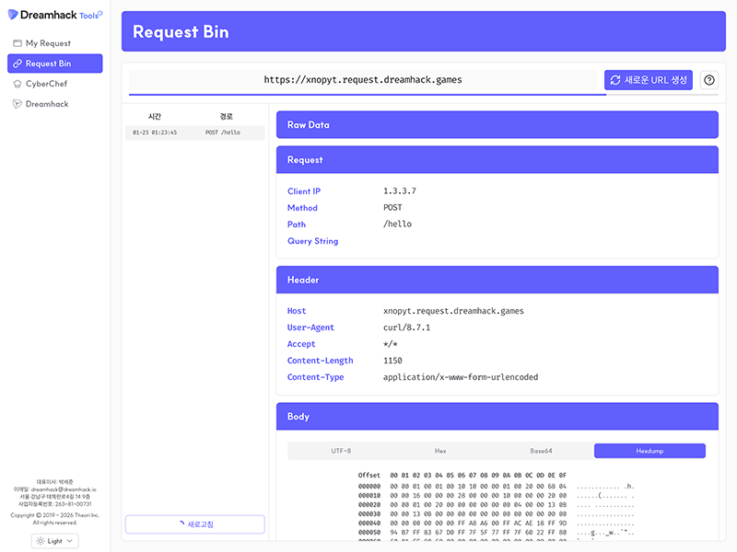This screenshot has height=552, width=737.
Task: Click the hexdump Offset column label
Action: tap(369, 475)
